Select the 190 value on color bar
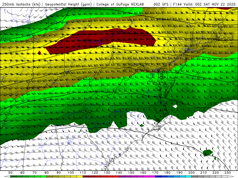This screenshot has height=178, width=238. [179, 173]
